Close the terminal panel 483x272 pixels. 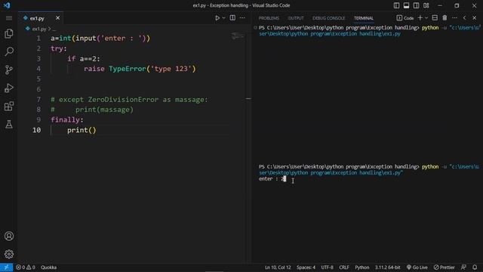tap(475, 18)
